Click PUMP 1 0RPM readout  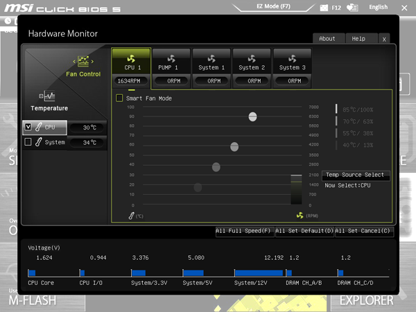point(171,81)
